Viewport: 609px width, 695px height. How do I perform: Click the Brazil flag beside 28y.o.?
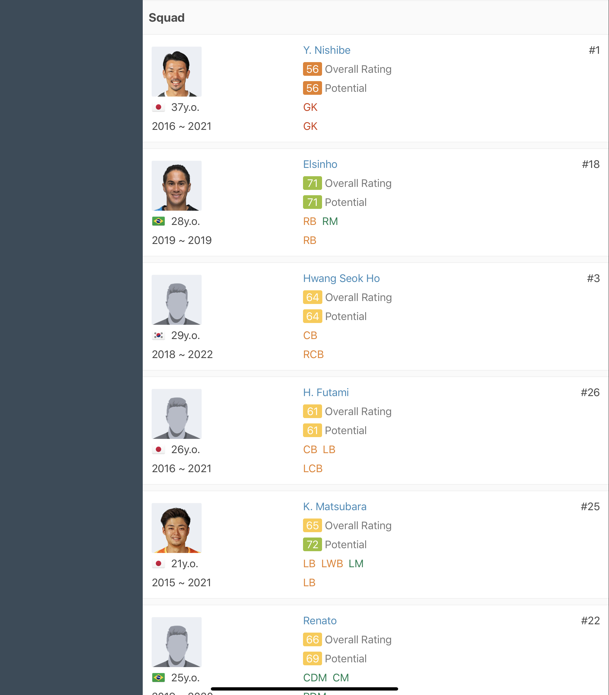[x=158, y=221]
